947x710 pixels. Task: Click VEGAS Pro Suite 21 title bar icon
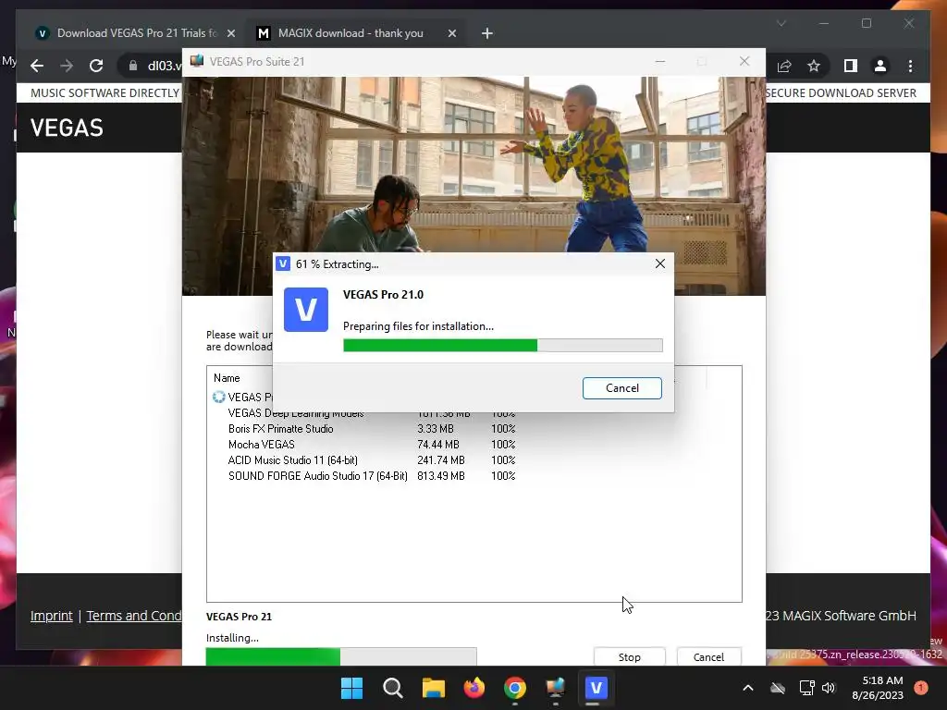click(197, 61)
